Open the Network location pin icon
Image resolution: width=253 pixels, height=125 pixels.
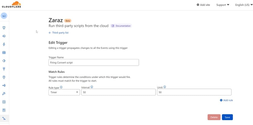pos(4,77)
